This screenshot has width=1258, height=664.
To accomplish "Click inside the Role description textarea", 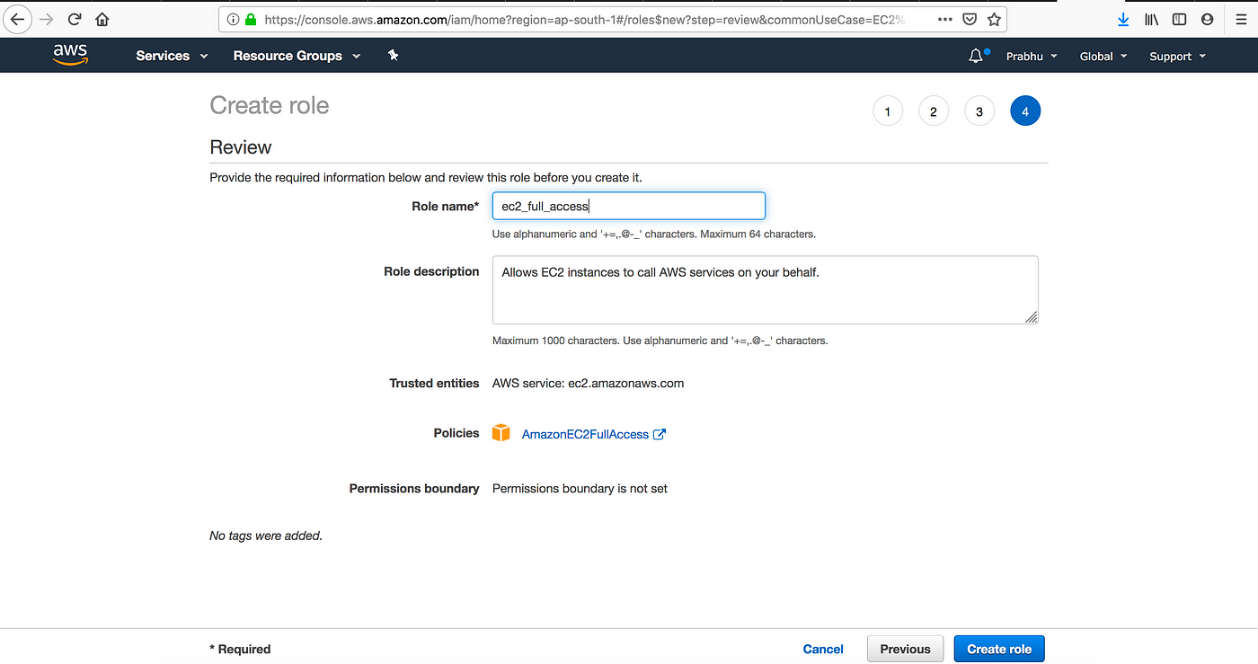I will click(x=766, y=290).
